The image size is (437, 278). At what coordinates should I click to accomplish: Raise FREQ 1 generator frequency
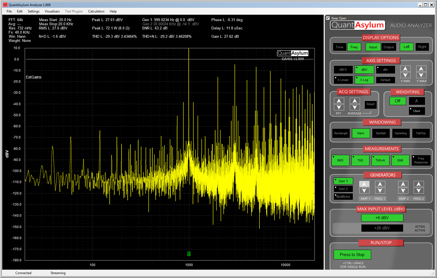point(380,184)
